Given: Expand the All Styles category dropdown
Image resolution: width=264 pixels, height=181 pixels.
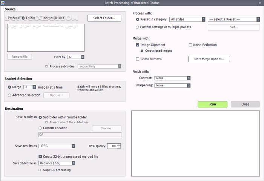Looking at the screenshot, I should 187,19.
